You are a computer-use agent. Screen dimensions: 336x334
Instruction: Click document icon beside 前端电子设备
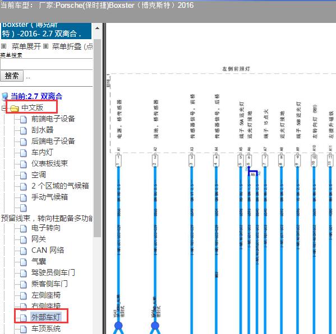[24, 119]
